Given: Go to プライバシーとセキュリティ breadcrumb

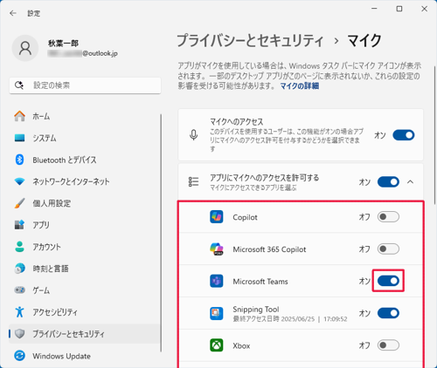Looking at the screenshot, I should pos(250,40).
